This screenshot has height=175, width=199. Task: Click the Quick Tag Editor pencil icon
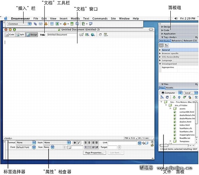tap(152, 145)
